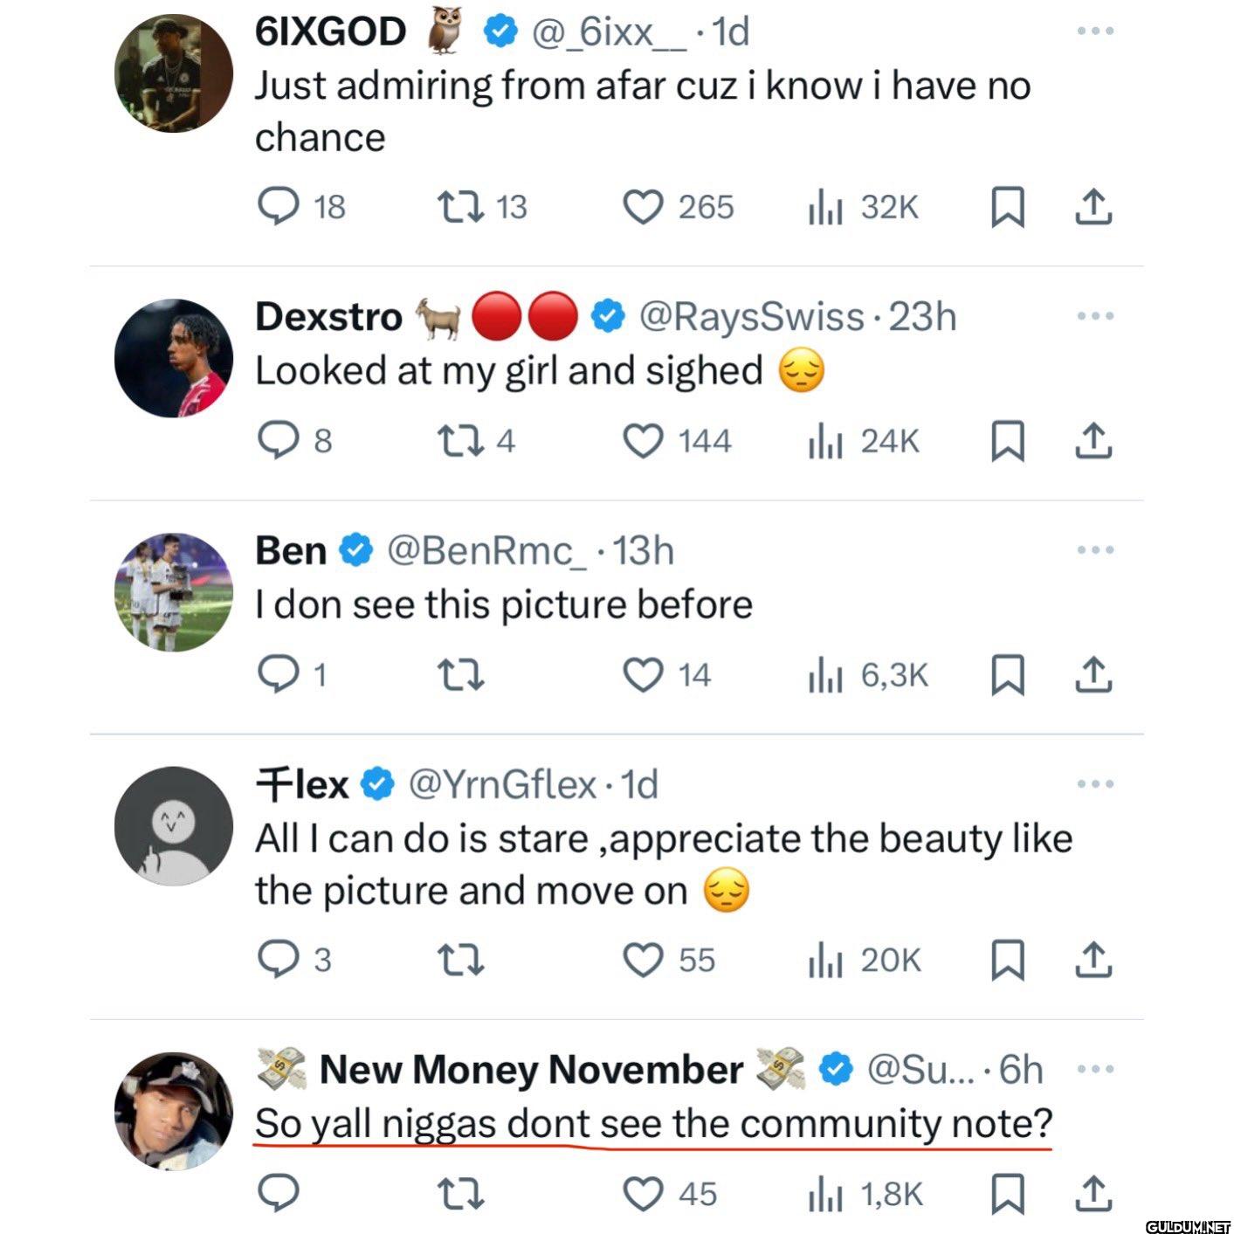Image resolution: width=1234 pixels, height=1234 pixels.
Task: Bookmark the New Money November tweet
Action: pos(1007,1194)
